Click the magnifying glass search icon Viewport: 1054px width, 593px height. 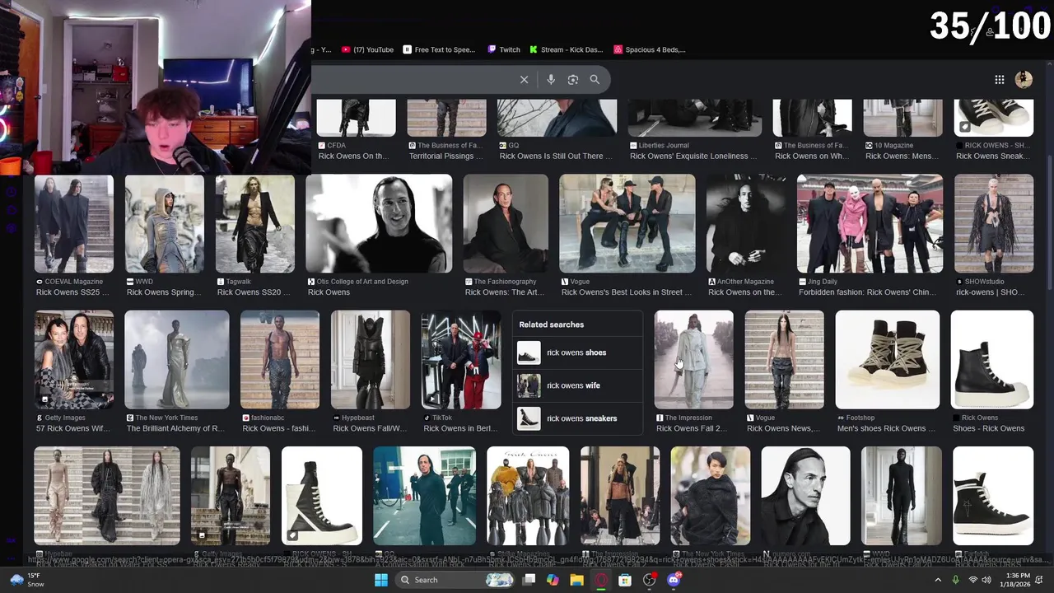pyautogui.click(x=595, y=80)
